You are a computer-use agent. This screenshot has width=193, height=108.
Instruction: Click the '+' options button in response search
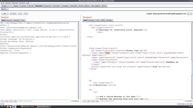93,101
